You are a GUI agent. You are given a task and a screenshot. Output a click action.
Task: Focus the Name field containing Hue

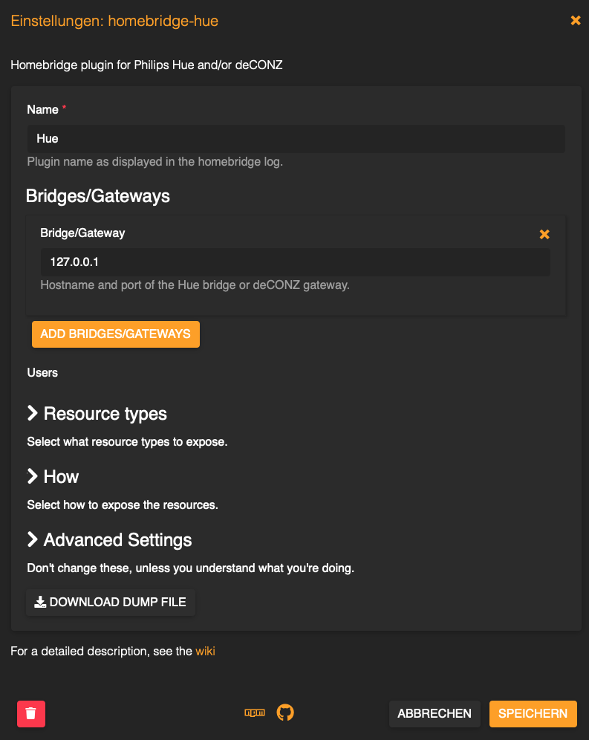296,139
